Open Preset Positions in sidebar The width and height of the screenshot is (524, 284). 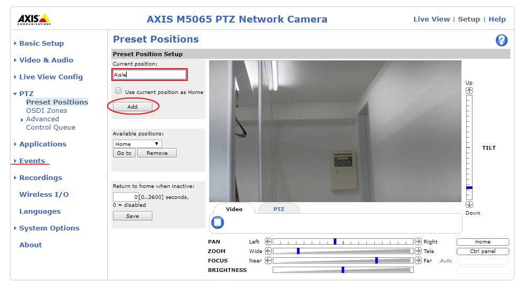pos(57,102)
